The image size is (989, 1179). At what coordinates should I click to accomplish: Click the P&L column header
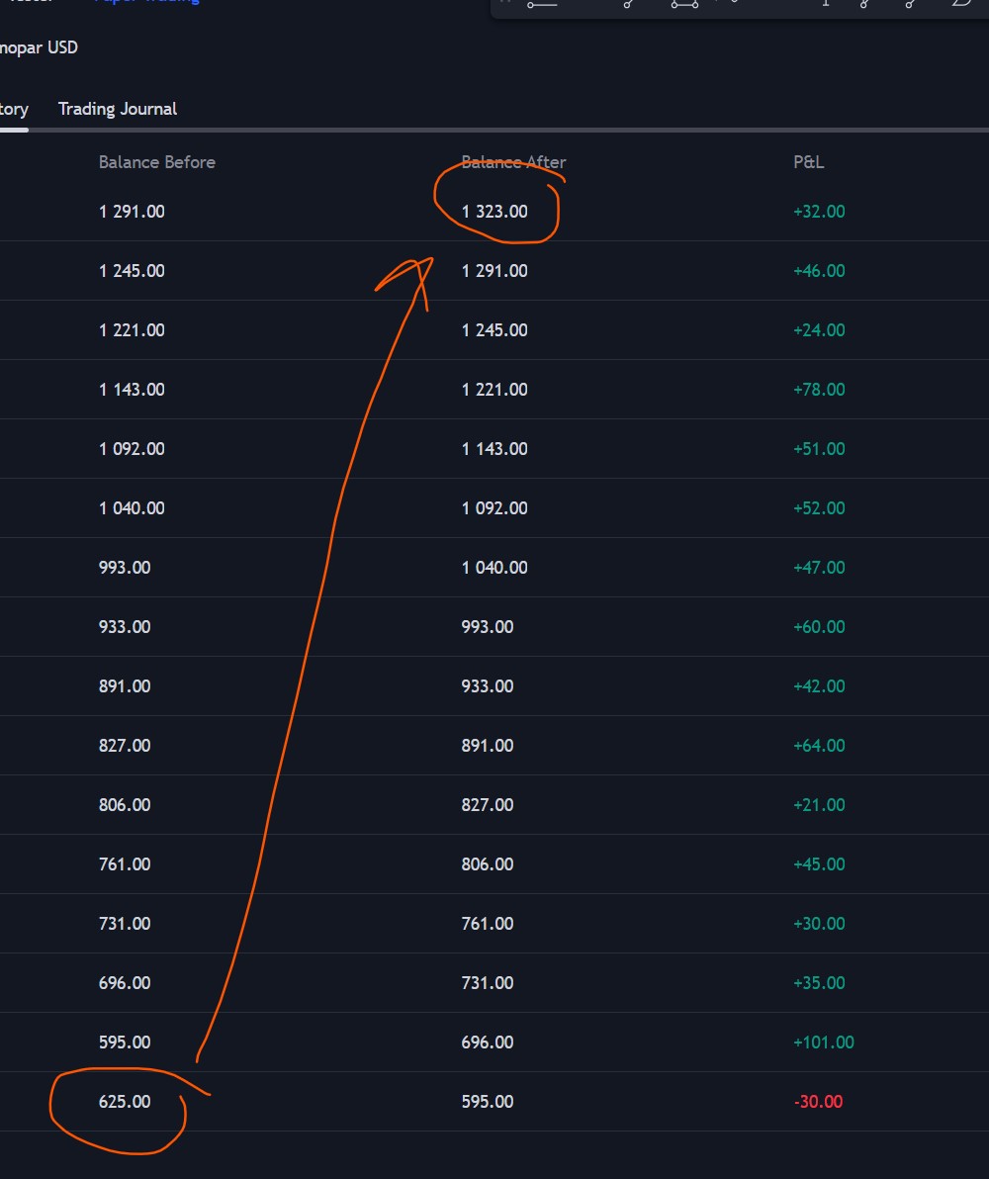click(x=808, y=162)
